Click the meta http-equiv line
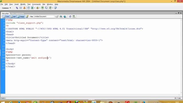Viewport: 183px width, 103px height. 54,40
